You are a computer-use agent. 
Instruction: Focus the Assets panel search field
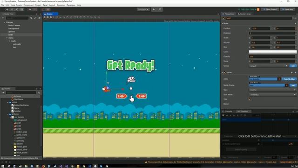[21, 92]
